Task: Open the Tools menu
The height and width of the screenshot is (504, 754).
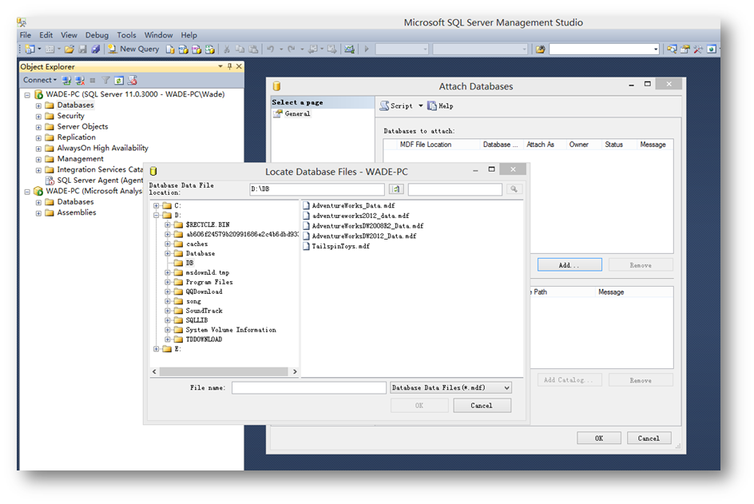Action: (x=126, y=35)
